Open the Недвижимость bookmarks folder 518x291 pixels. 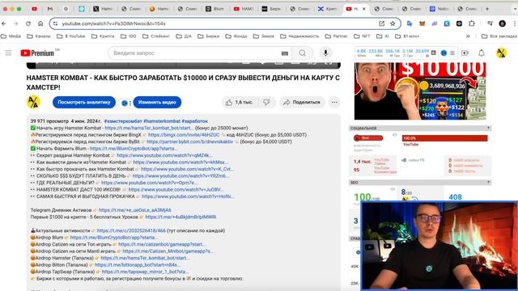[299, 36]
